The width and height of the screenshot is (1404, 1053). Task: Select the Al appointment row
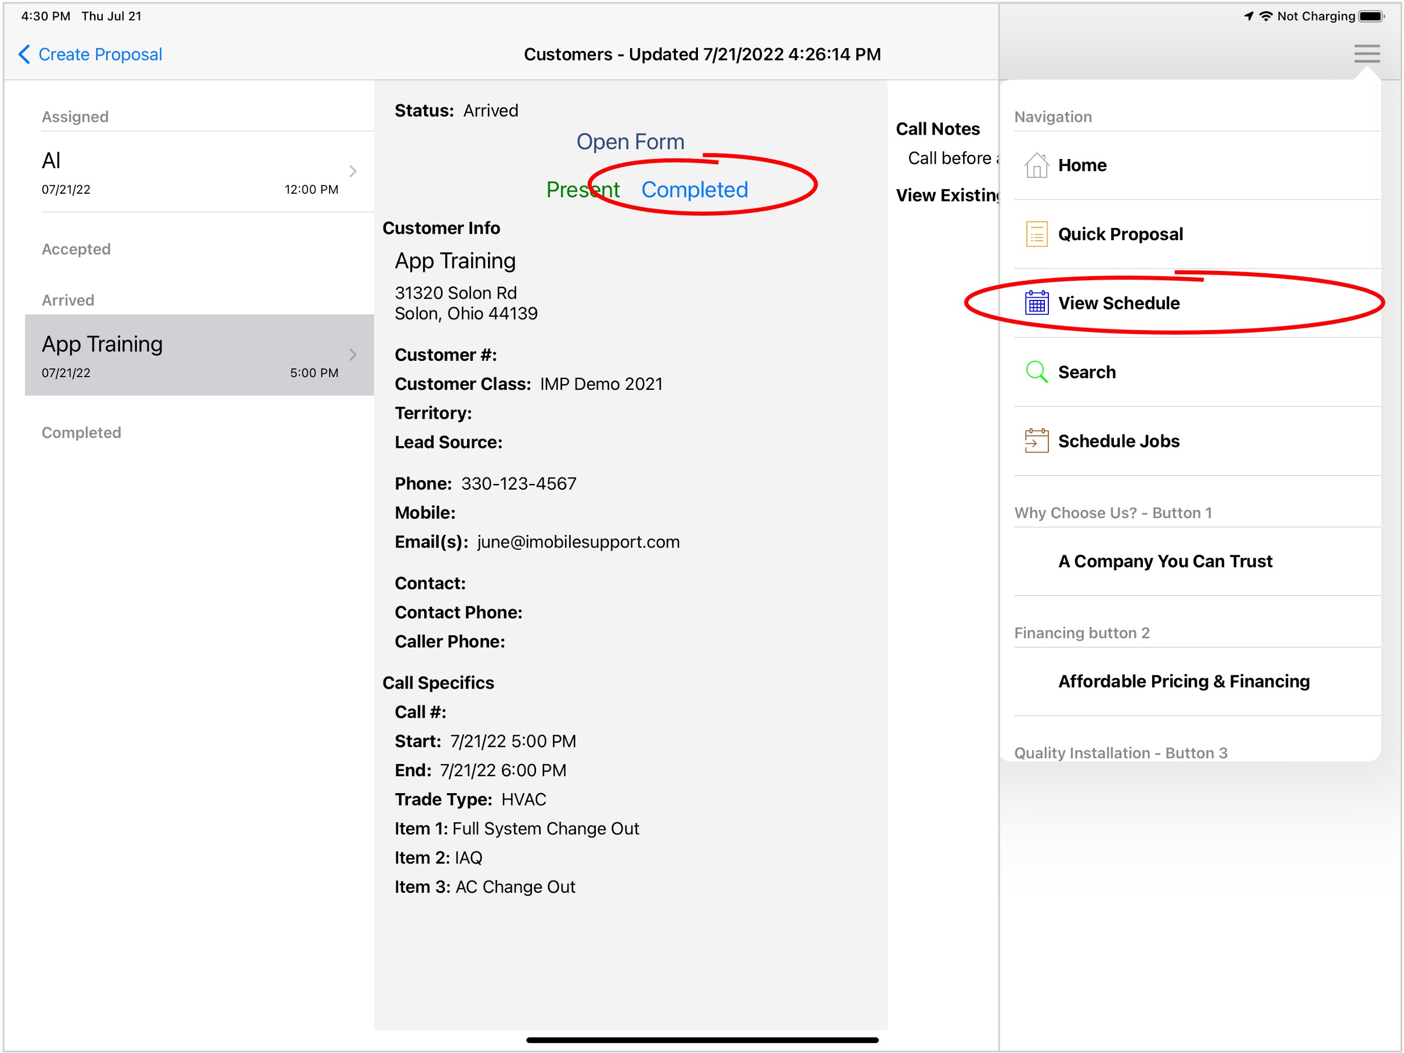(x=200, y=172)
